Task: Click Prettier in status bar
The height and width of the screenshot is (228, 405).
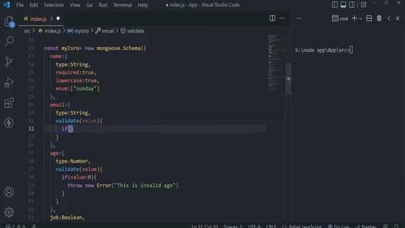Action: click(366, 226)
